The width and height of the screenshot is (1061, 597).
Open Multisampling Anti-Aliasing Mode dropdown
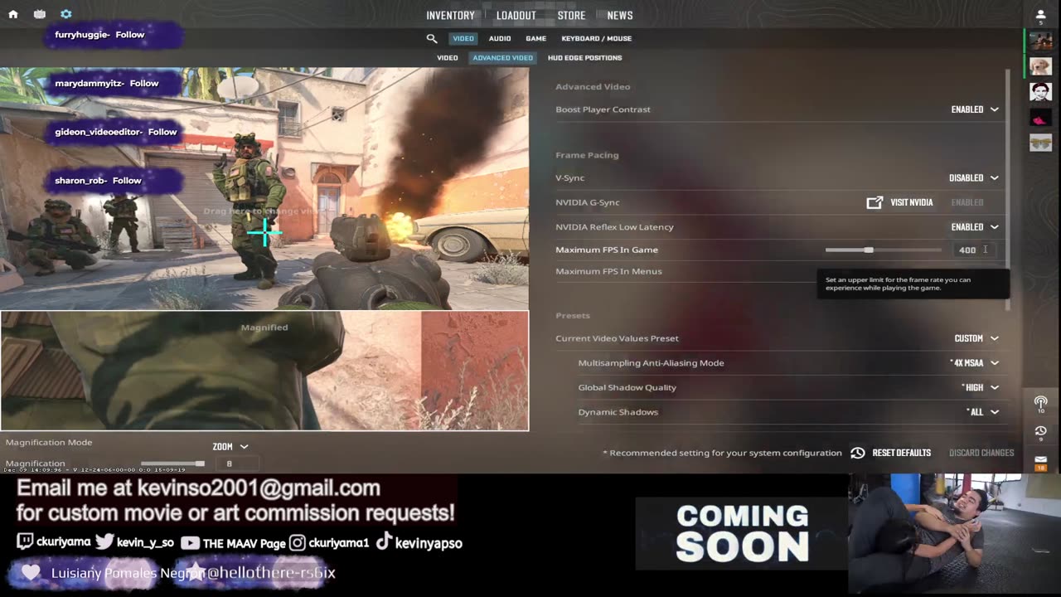click(974, 362)
